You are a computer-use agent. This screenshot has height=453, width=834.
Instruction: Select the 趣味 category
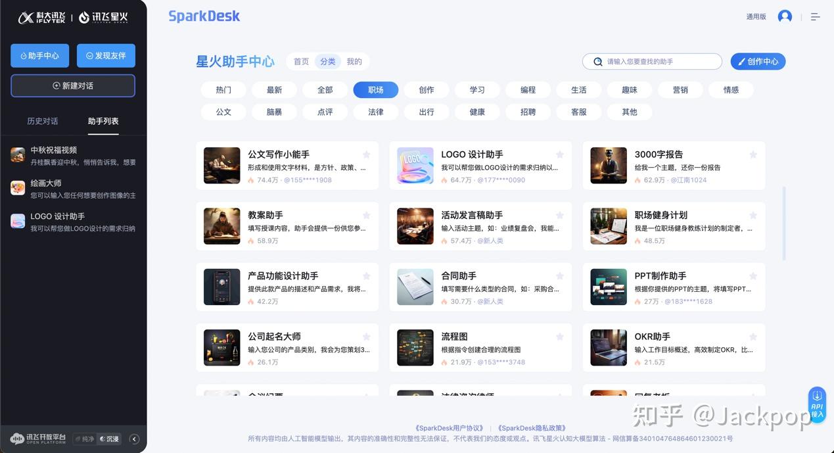(630, 90)
